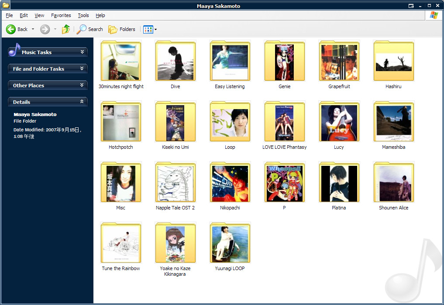The height and width of the screenshot is (305, 444).
Task: Click the Music Tasks note icon
Action: (x=14, y=50)
